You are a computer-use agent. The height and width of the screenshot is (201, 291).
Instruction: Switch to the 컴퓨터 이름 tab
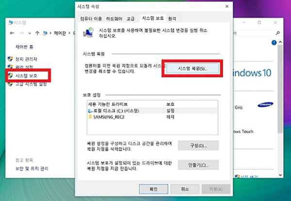pyautogui.click(x=91, y=18)
